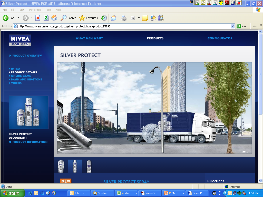This screenshot has height=197, width=263.
Task: Open the WHAT MEN WANT tab
Action: (89, 38)
